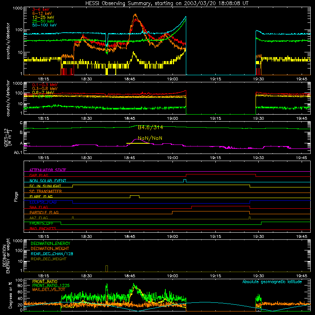Screen dimensions: 315x315
Task: Click the FLARE_FLAG label
Action: 41,196
